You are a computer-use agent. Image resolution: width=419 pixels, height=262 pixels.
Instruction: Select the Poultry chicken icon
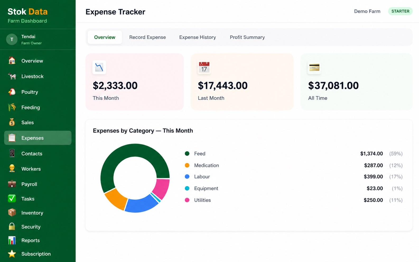coord(12,92)
